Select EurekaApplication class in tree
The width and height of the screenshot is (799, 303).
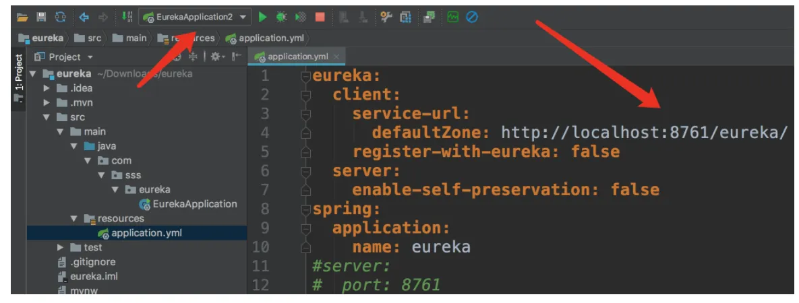coord(188,204)
